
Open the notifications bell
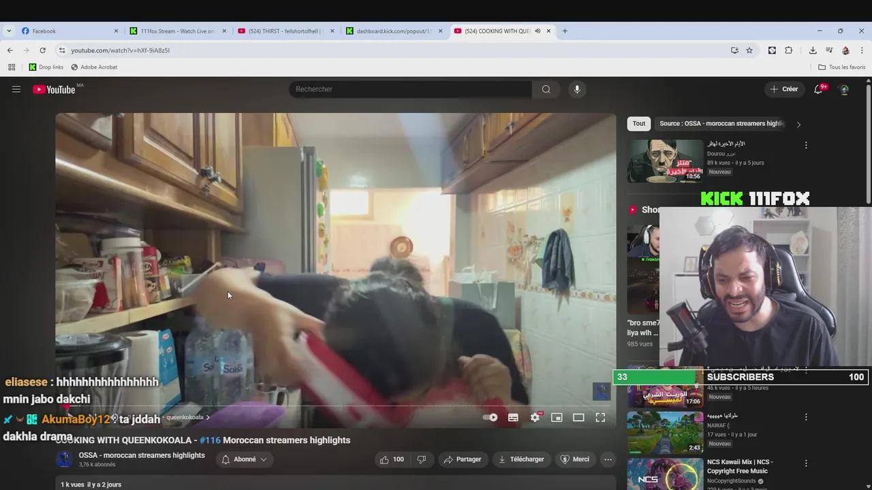coord(818,89)
